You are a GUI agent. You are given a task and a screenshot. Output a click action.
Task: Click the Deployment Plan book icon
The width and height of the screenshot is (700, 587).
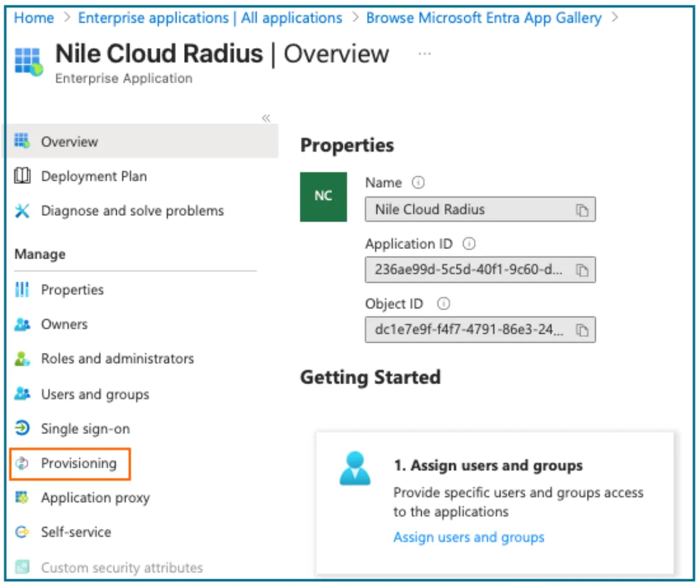23,176
